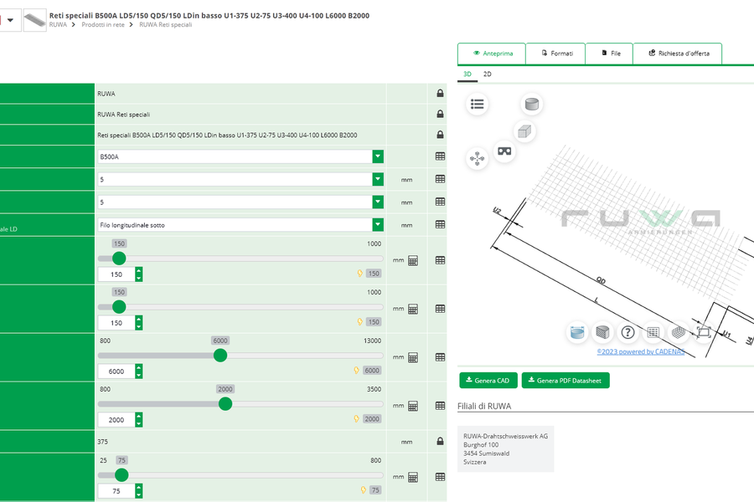Activate the VR headset view icon
This screenshot has width=754, height=502.
[x=504, y=151]
